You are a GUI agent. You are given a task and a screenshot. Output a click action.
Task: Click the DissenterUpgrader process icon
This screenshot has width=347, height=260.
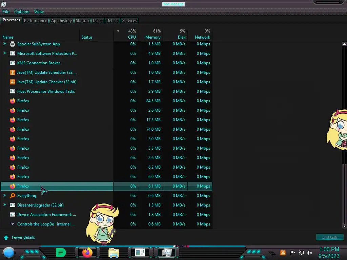(x=13, y=205)
